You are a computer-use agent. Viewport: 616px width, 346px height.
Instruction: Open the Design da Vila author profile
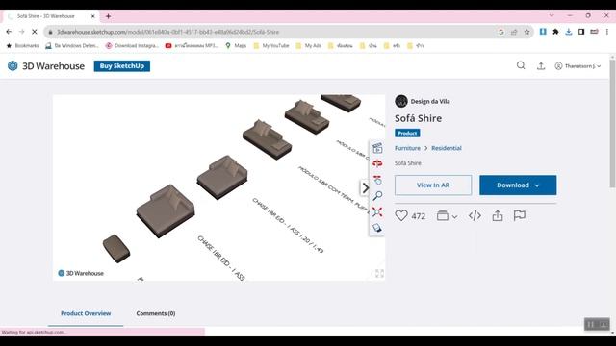click(x=430, y=101)
